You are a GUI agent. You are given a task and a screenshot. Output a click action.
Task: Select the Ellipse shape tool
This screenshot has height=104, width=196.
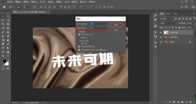pyautogui.click(x=3, y=52)
